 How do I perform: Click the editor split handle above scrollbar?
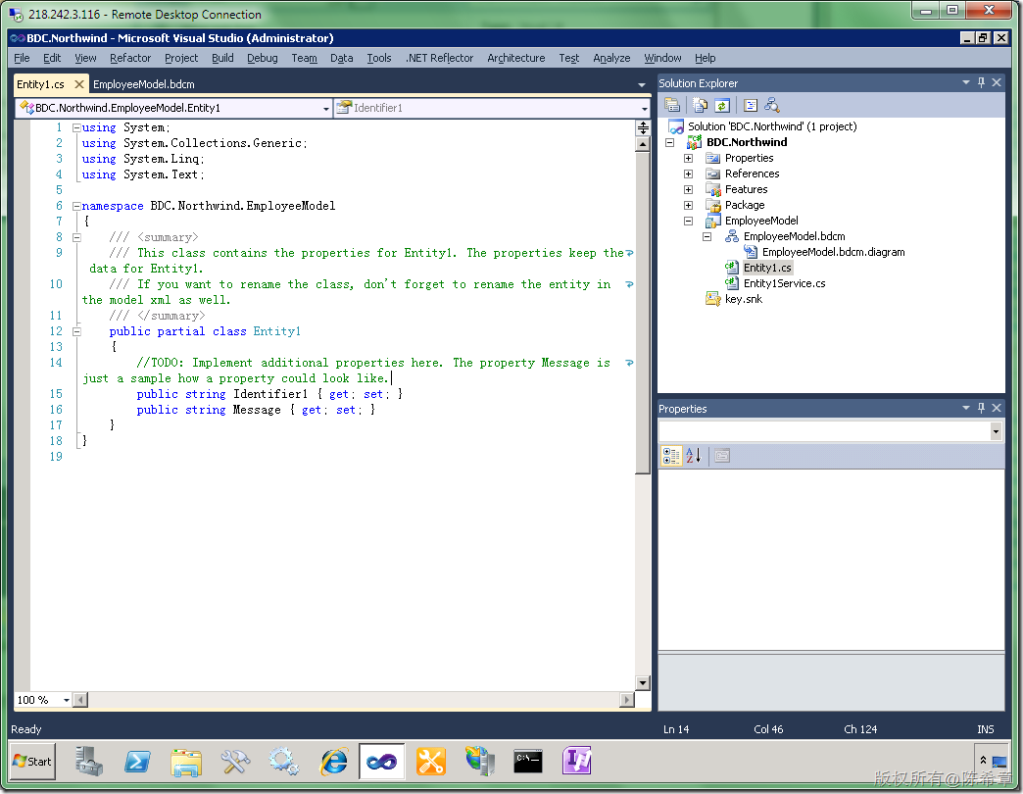click(x=643, y=127)
